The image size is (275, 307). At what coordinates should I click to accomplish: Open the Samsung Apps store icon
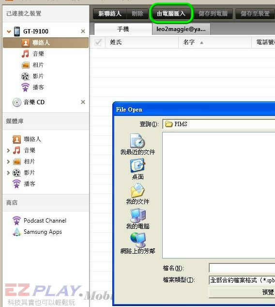tap(17, 232)
